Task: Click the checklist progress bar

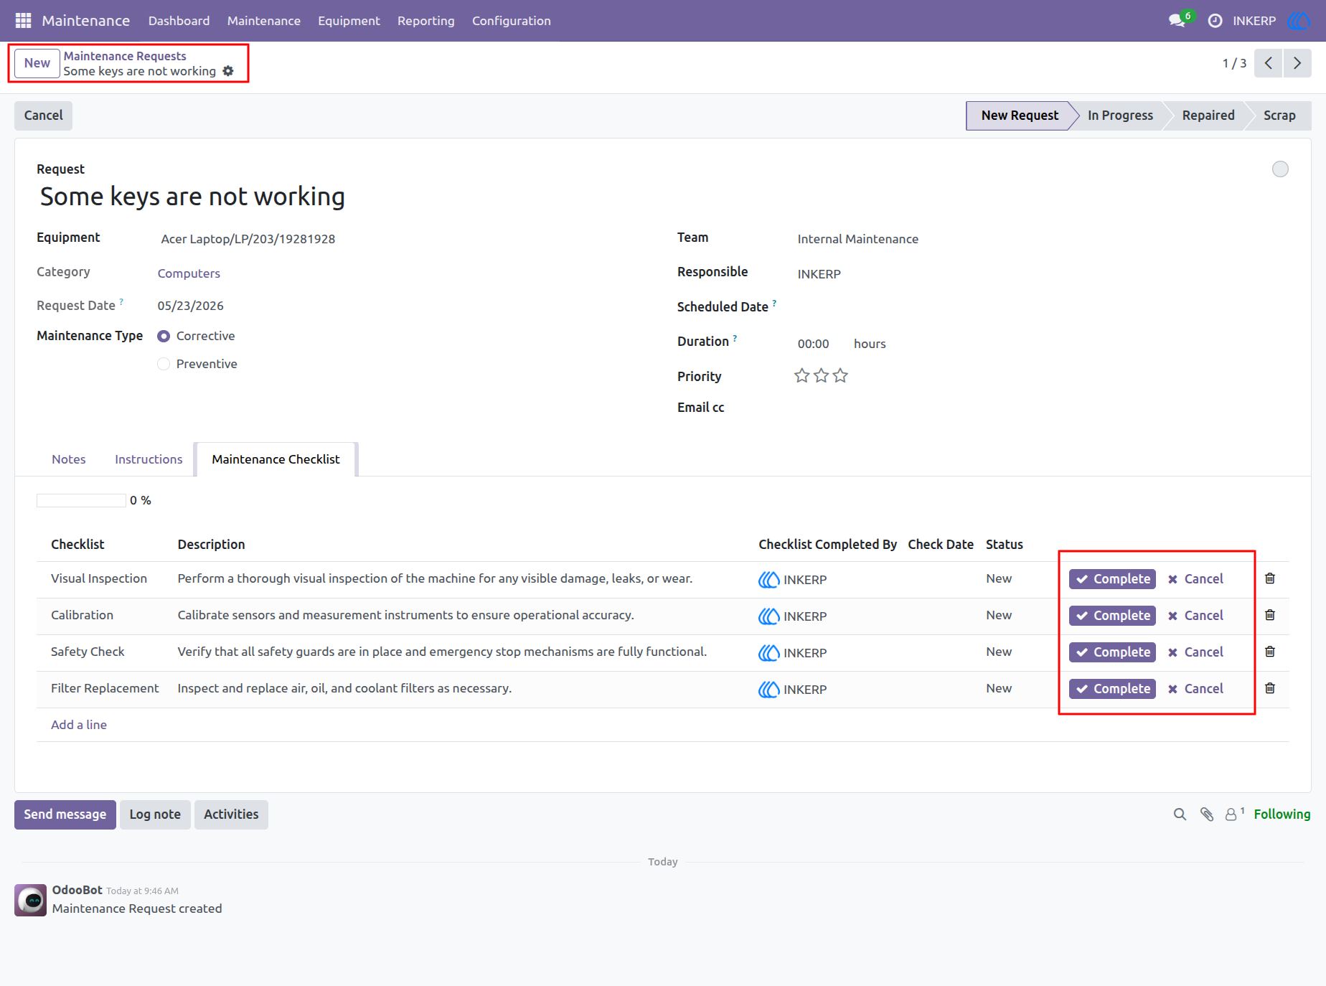Action: [x=81, y=500]
